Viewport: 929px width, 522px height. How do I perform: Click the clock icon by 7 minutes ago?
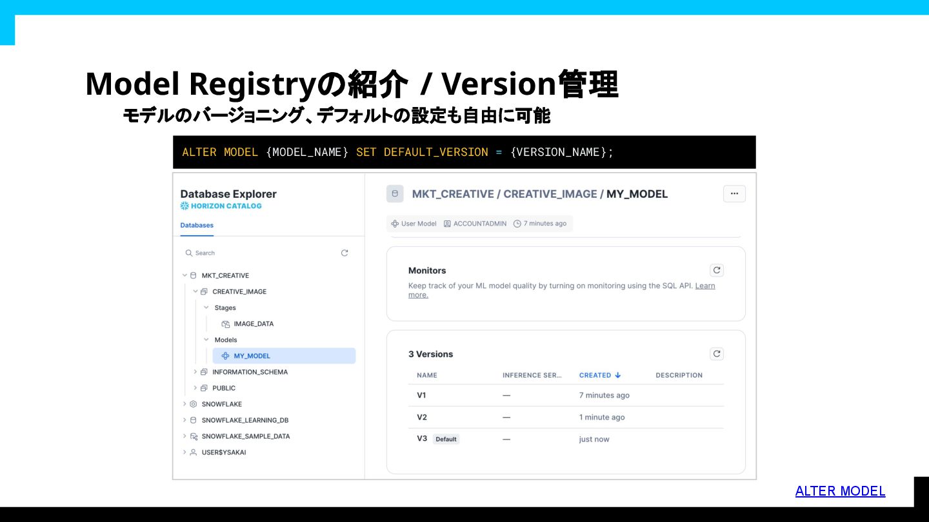coord(517,224)
